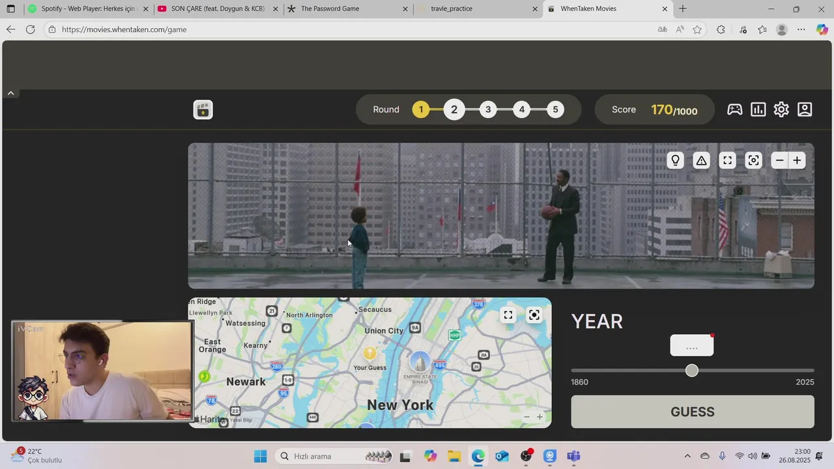The height and width of the screenshot is (469, 834).
Task: Expand the movie frame to fullscreen
Action: 727,160
